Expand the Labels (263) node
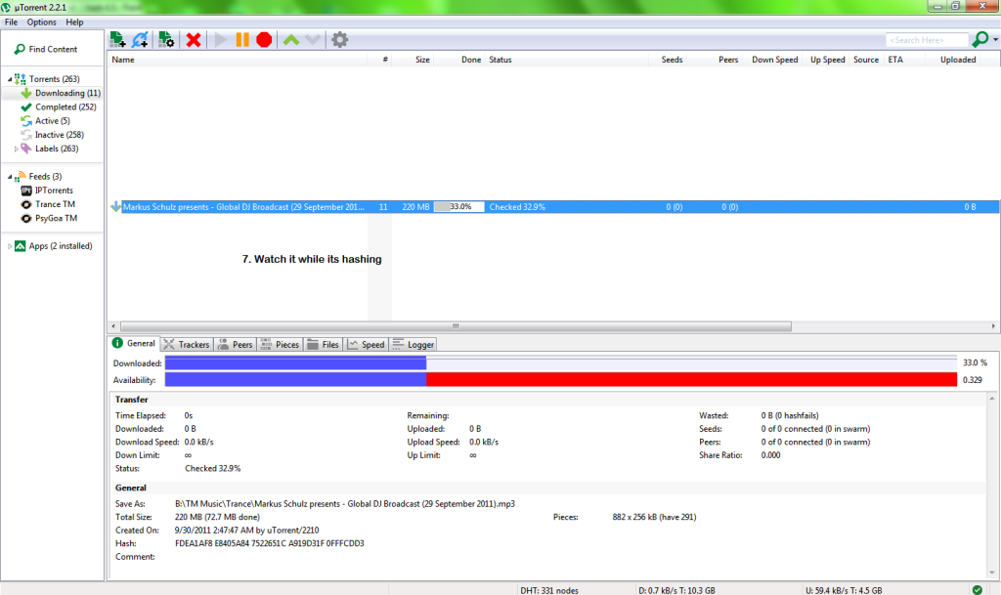1001x595 pixels. coord(16,149)
